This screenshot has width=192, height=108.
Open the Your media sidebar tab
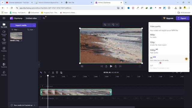tap(4, 25)
